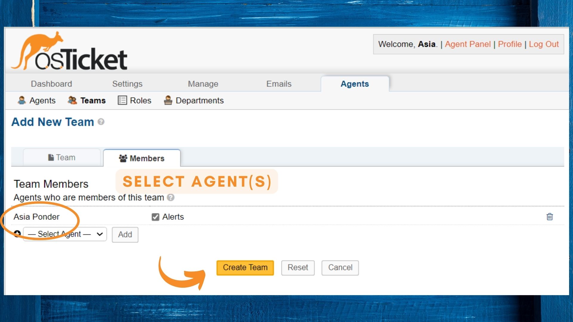573x322 pixels.
Task: Click the plus icon beside Select Agent
Action: pos(17,233)
